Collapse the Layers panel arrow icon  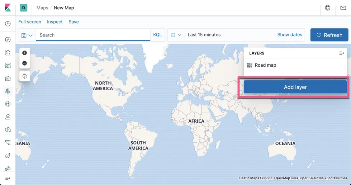(x=341, y=53)
